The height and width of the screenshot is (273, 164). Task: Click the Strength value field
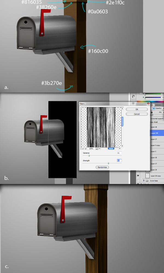tap(119, 161)
